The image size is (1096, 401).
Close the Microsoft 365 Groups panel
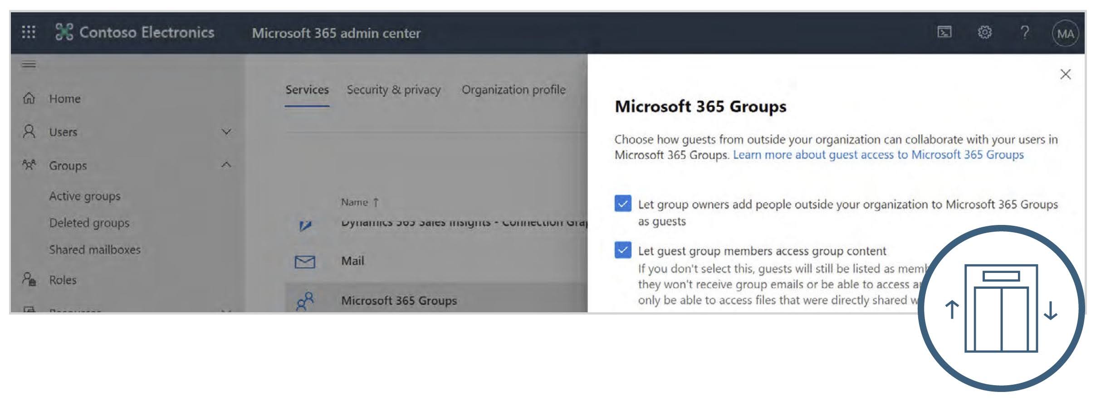pyautogui.click(x=1066, y=74)
